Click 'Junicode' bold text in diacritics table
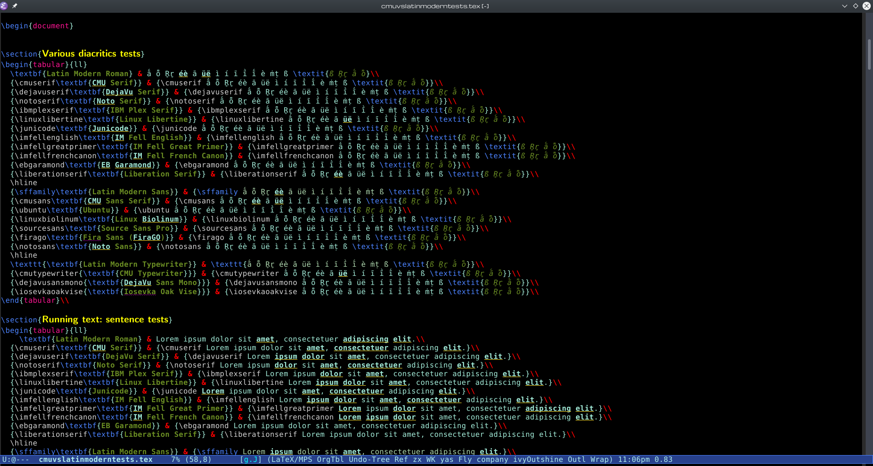 (x=110, y=129)
